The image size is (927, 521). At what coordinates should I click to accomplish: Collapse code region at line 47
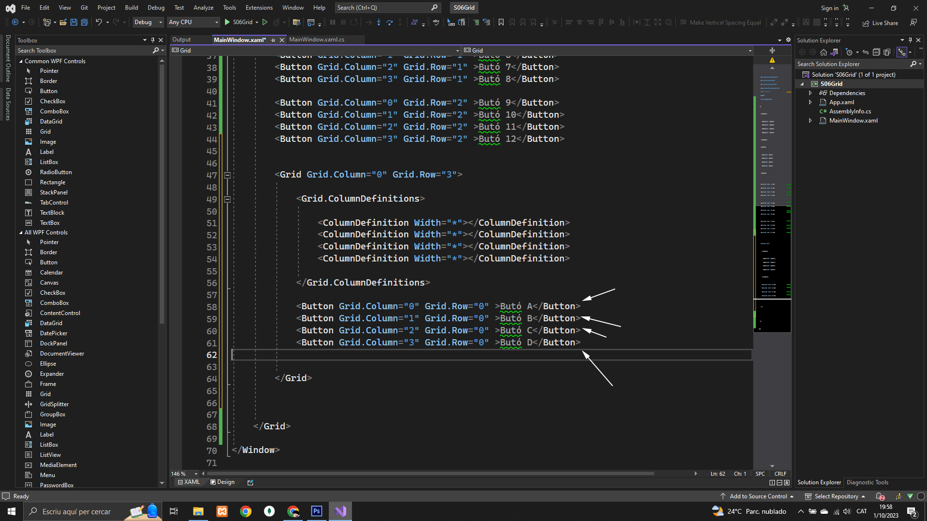coord(227,175)
